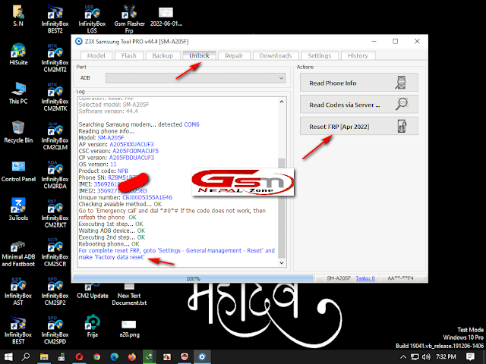Open Control Panel desktop icon
This screenshot has width=486, height=364.
[x=18, y=171]
